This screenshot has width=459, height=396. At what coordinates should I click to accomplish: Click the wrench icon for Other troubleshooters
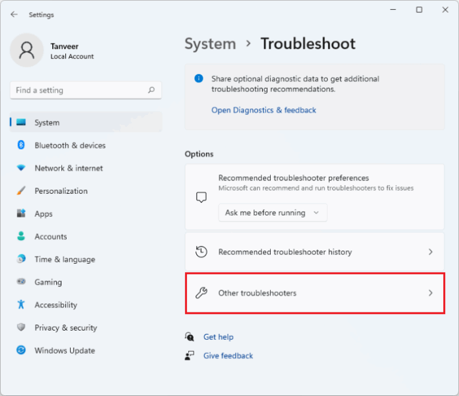pyautogui.click(x=201, y=293)
